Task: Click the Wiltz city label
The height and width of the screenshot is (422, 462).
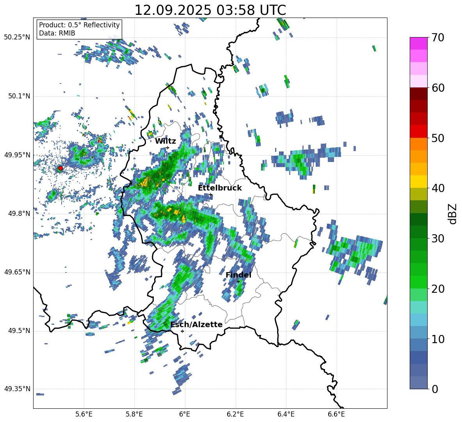Action: [165, 141]
